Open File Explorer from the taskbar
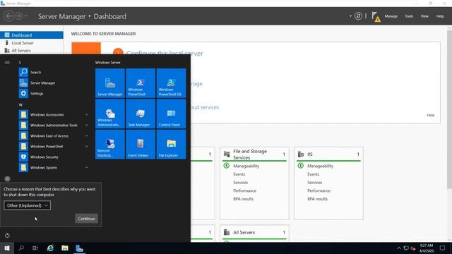The width and height of the screenshot is (452, 254). [65, 248]
